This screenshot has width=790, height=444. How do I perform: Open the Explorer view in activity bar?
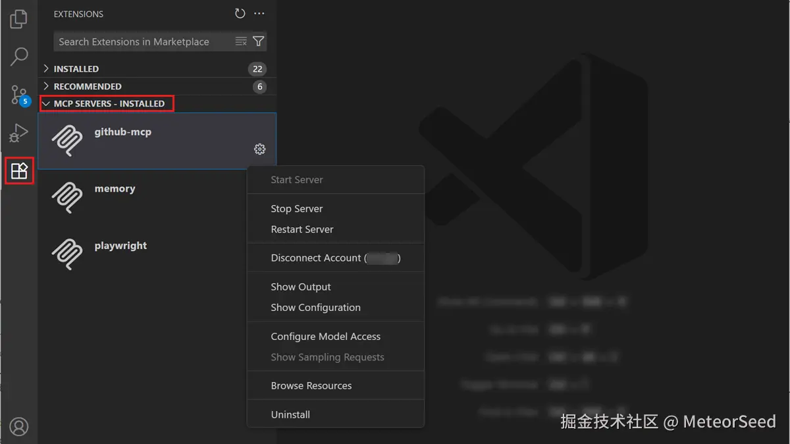click(x=19, y=18)
